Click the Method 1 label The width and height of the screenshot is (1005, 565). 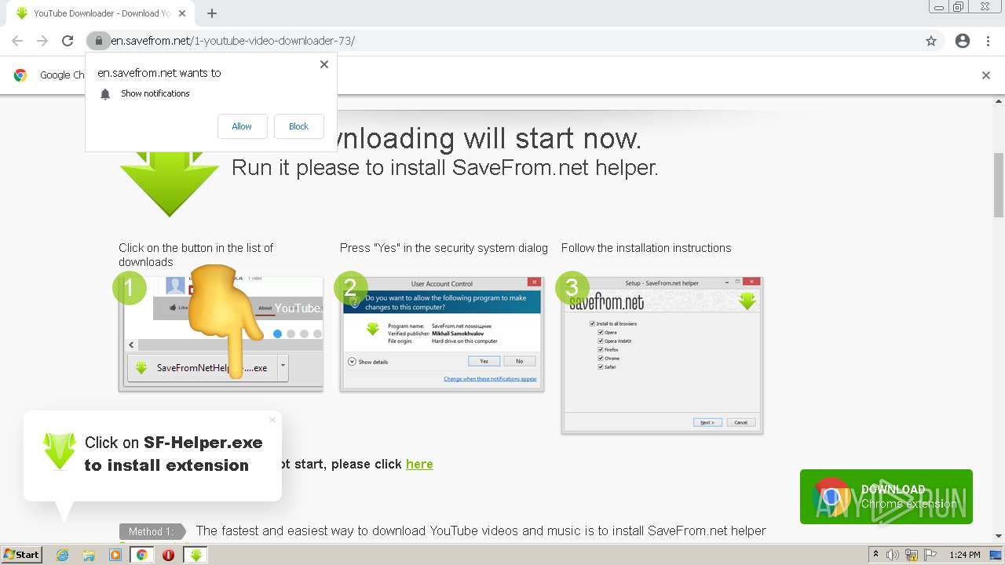click(152, 531)
